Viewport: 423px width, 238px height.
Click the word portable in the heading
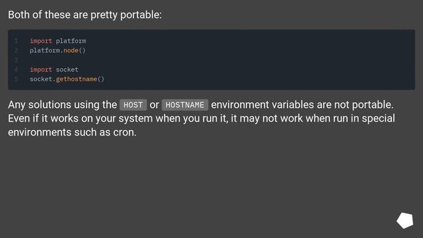139,15
